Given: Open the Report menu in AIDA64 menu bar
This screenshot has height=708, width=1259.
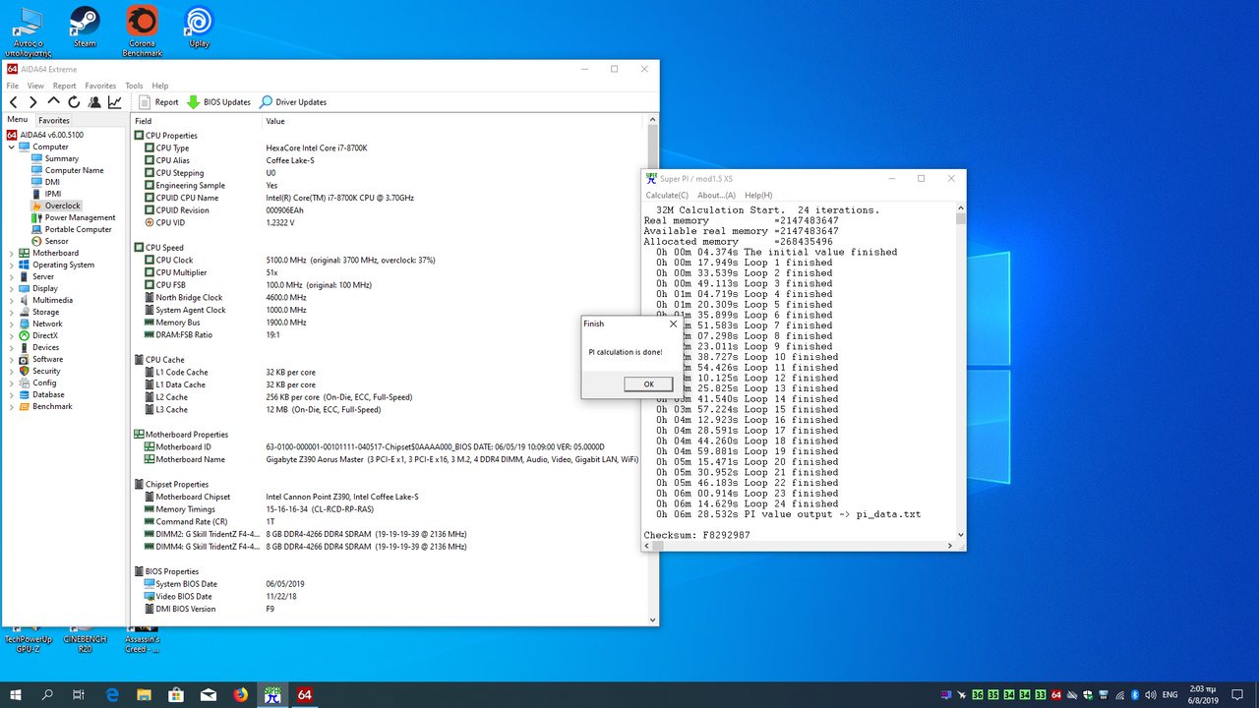Looking at the screenshot, I should pos(64,86).
